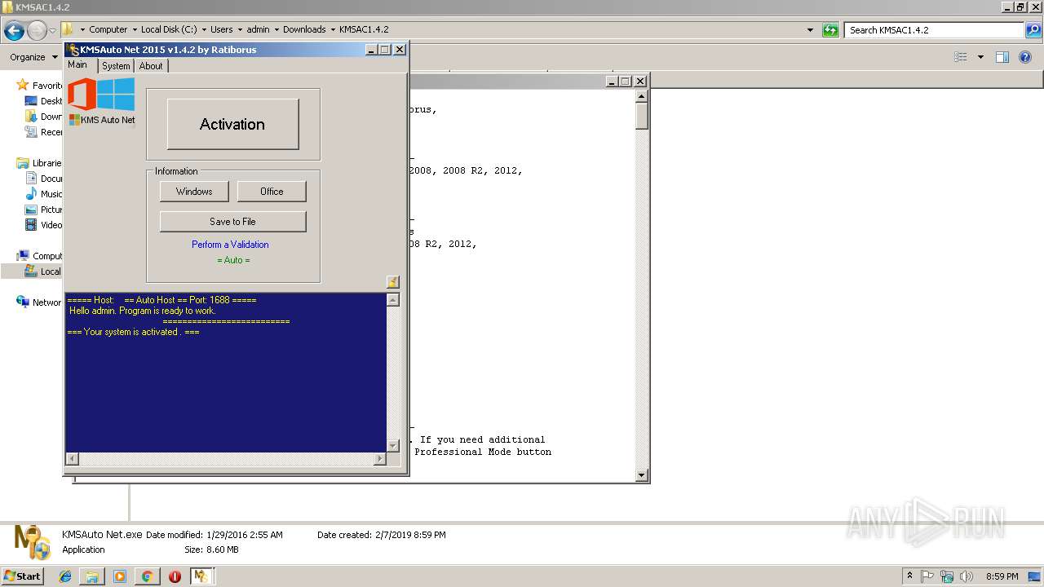The height and width of the screenshot is (587, 1044).
Task: Click the green Refresh button
Action: click(x=830, y=30)
